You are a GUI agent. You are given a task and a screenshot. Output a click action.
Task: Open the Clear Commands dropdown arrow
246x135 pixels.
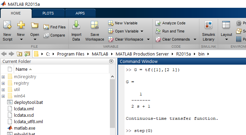coord(195,39)
